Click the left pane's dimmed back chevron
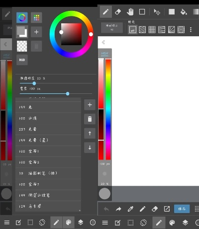Screen dimensions: 199x229 point(5,44)
